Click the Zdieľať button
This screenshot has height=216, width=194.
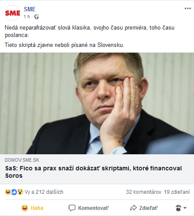click(x=144, y=208)
